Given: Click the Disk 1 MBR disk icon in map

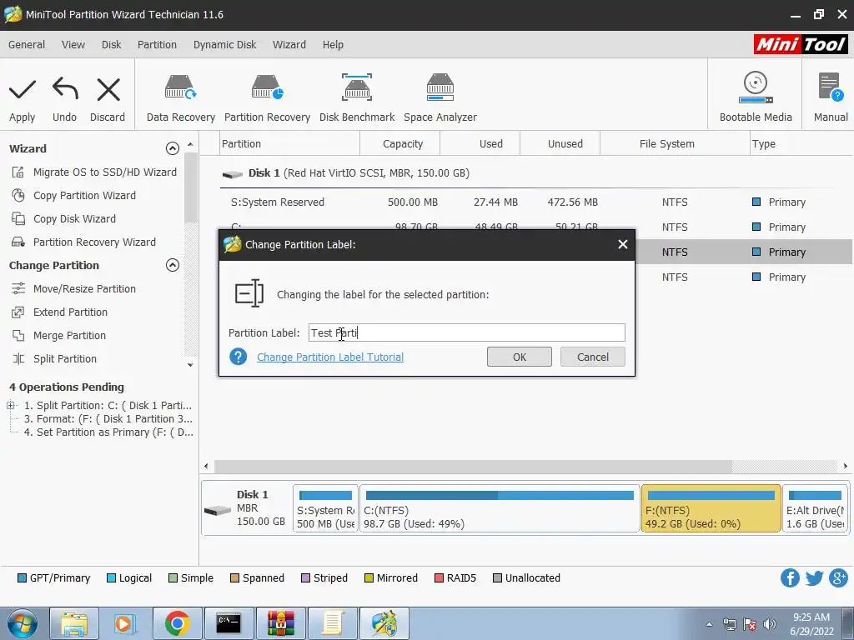Looking at the screenshot, I should point(218,511).
